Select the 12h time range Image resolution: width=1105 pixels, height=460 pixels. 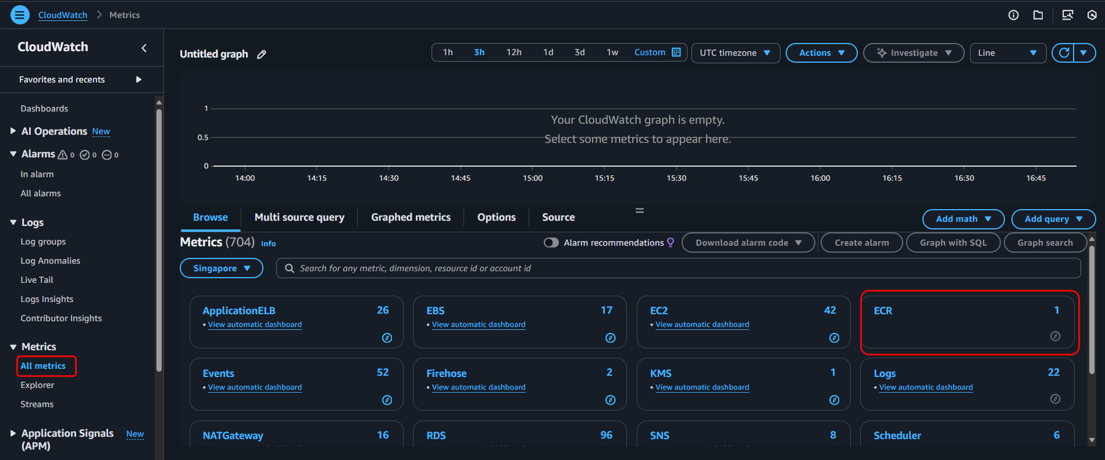click(x=514, y=52)
